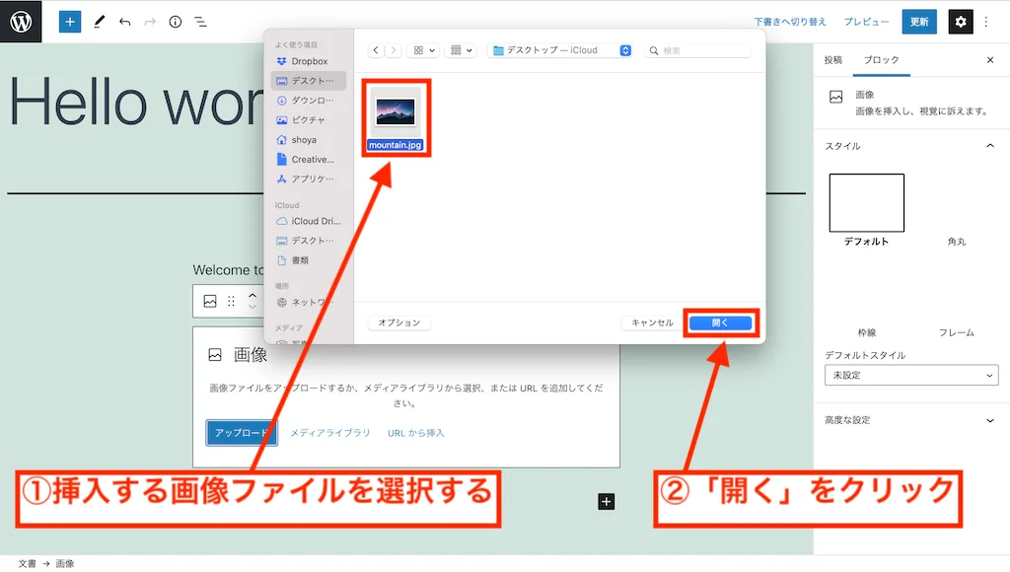Click the WordPress logo in the top corner

click(x=20, y=21)
